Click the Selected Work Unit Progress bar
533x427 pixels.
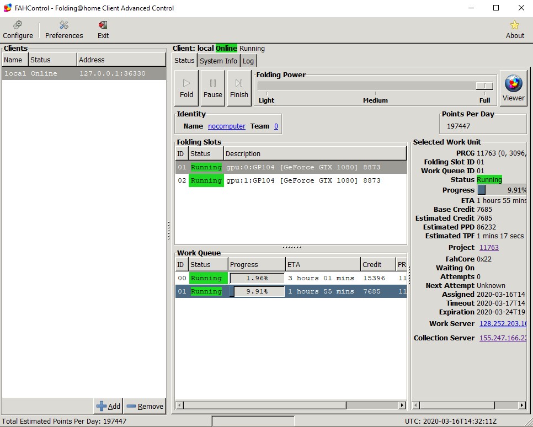click(502, 190)
